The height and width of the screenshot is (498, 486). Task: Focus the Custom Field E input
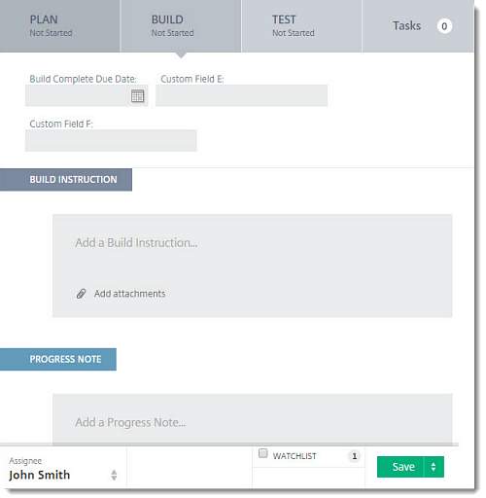(242, 95)
